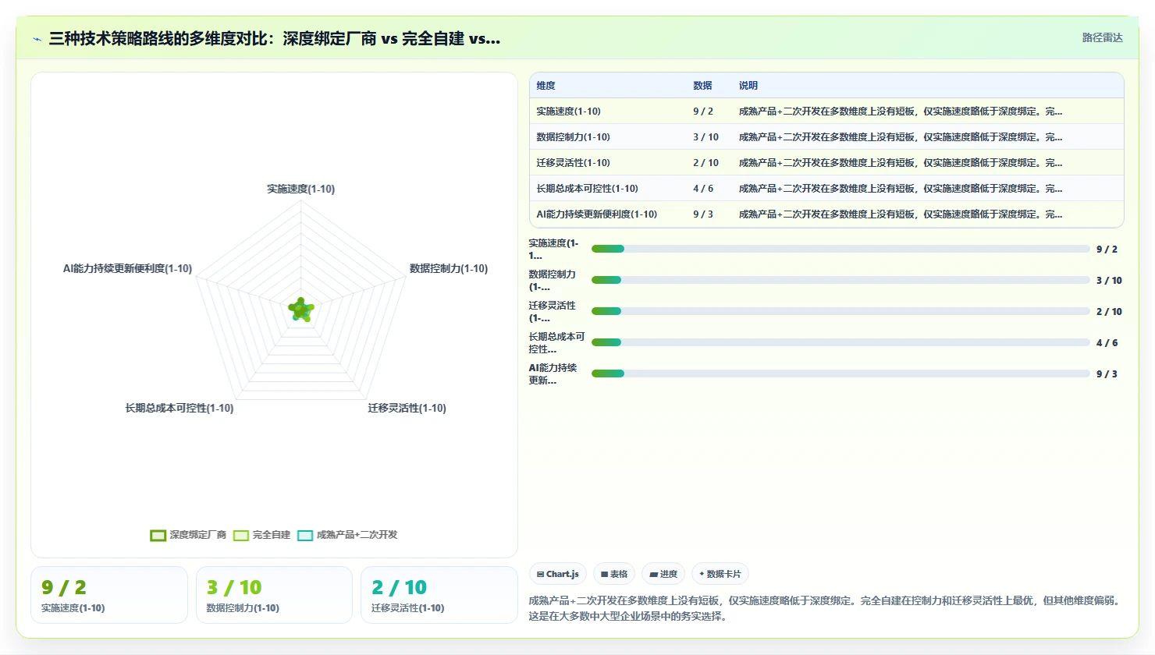This screenshot has height=655, width=1155.
Task: Click the 数据控制力 progress bar
Action: click(840, 280)
